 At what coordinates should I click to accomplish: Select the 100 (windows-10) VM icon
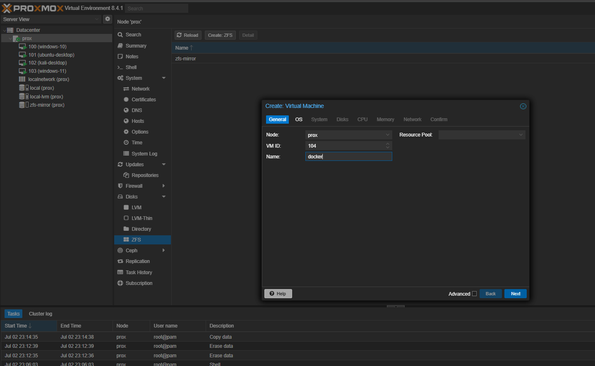pyautogui.click(x=22, y=47)
